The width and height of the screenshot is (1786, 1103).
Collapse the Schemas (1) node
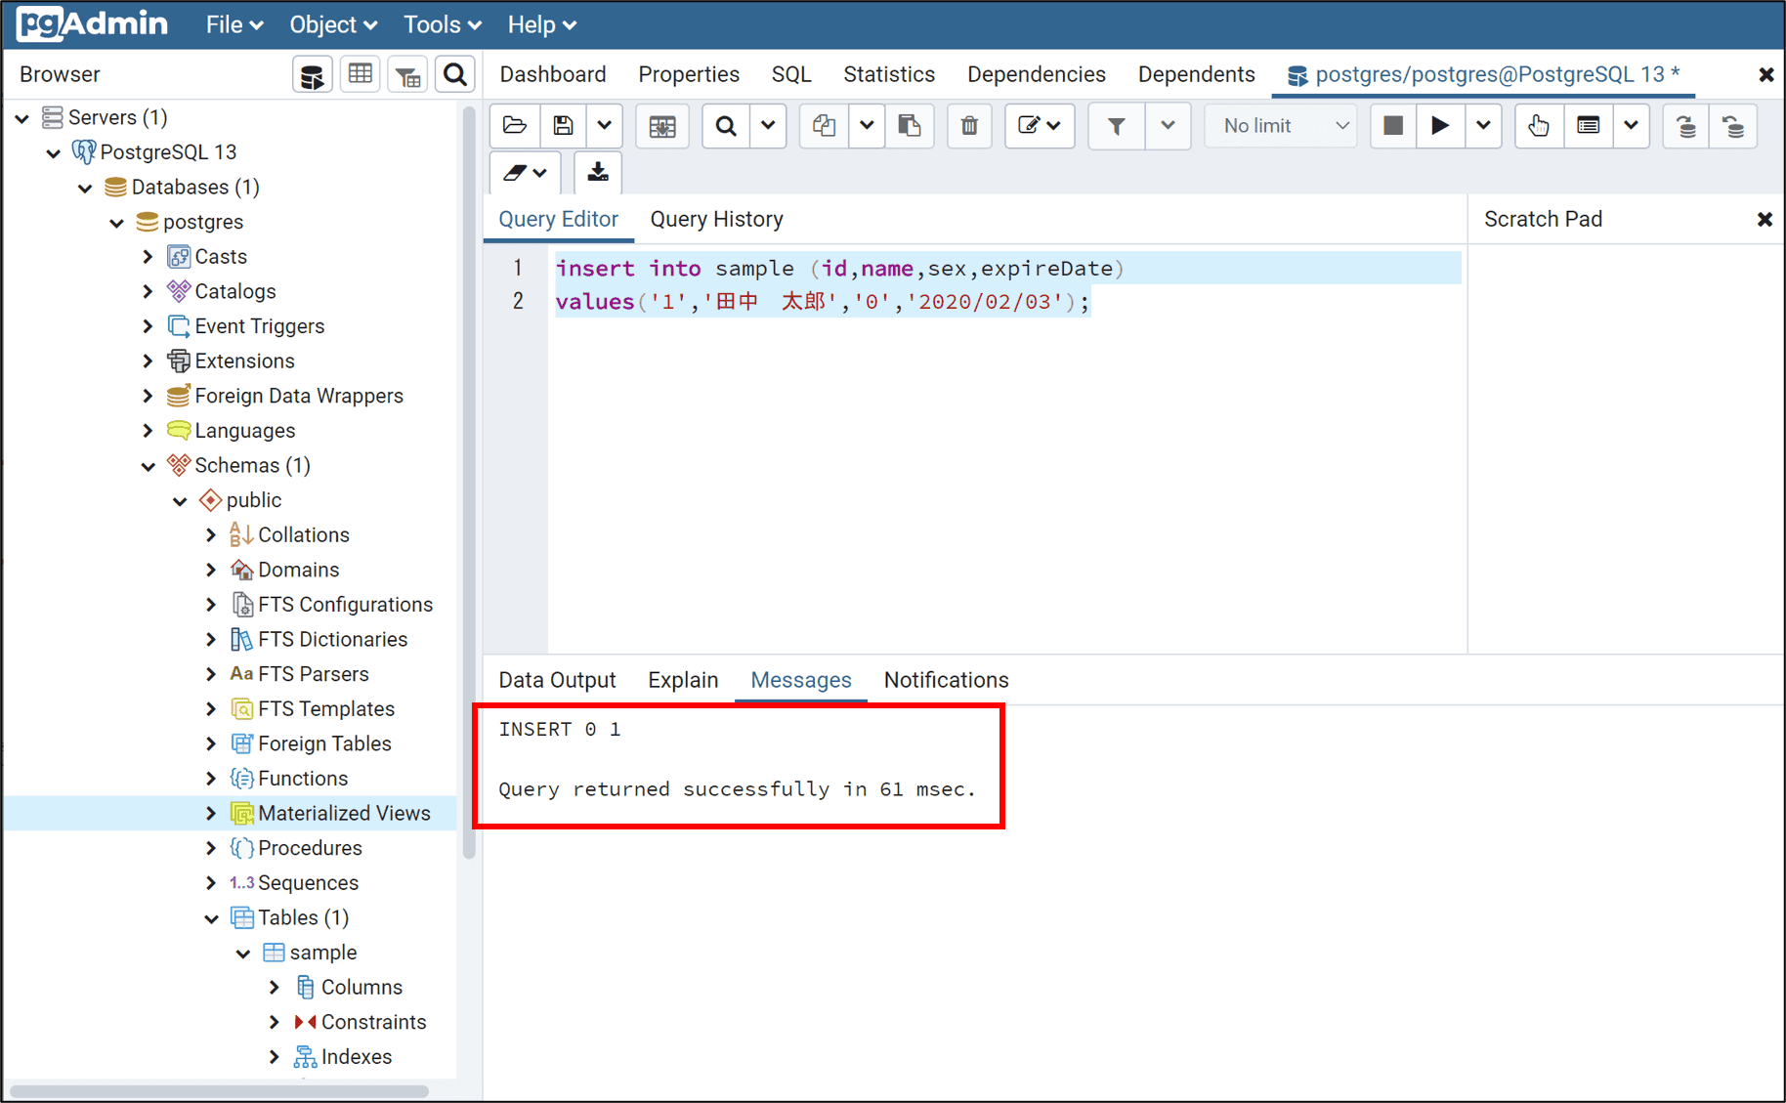tap(149, 466)
